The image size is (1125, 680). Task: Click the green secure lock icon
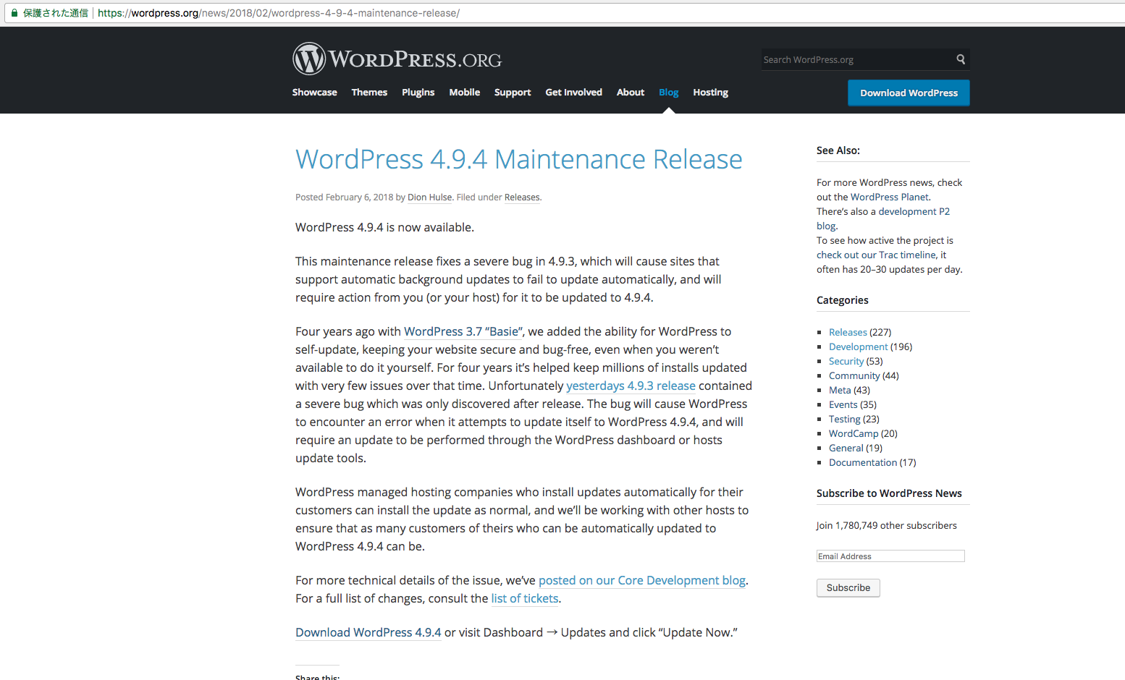[14, 13]
